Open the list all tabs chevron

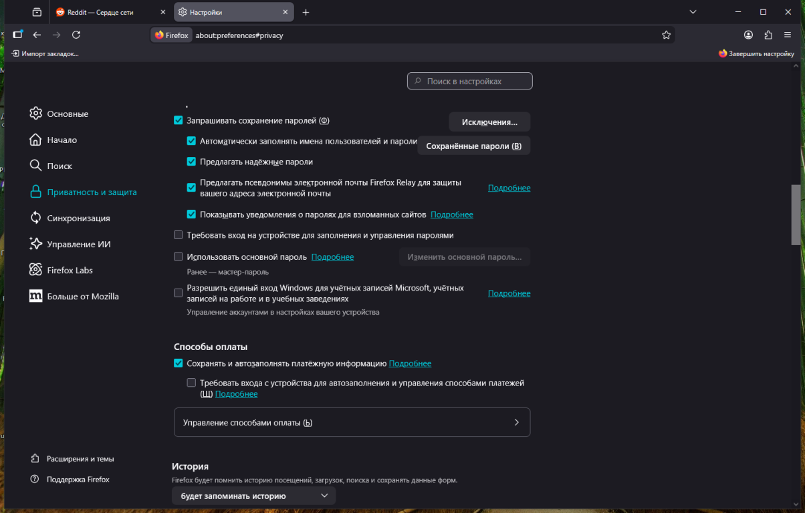point(693,12)
